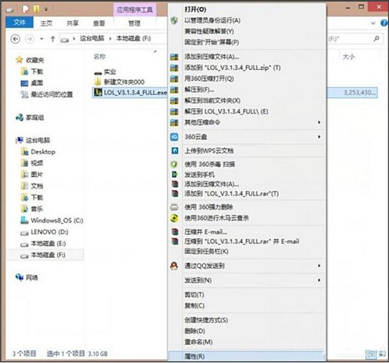Open the 查看 ribbon tab
The image size is (389, 363).
tap(99, 23)
